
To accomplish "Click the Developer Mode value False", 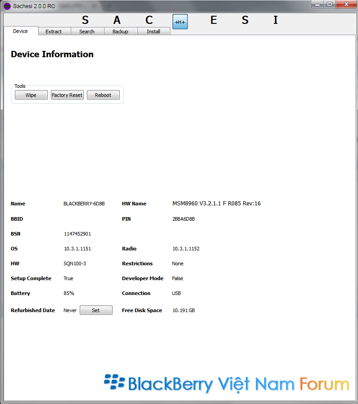I will click(x=177, y=278).
